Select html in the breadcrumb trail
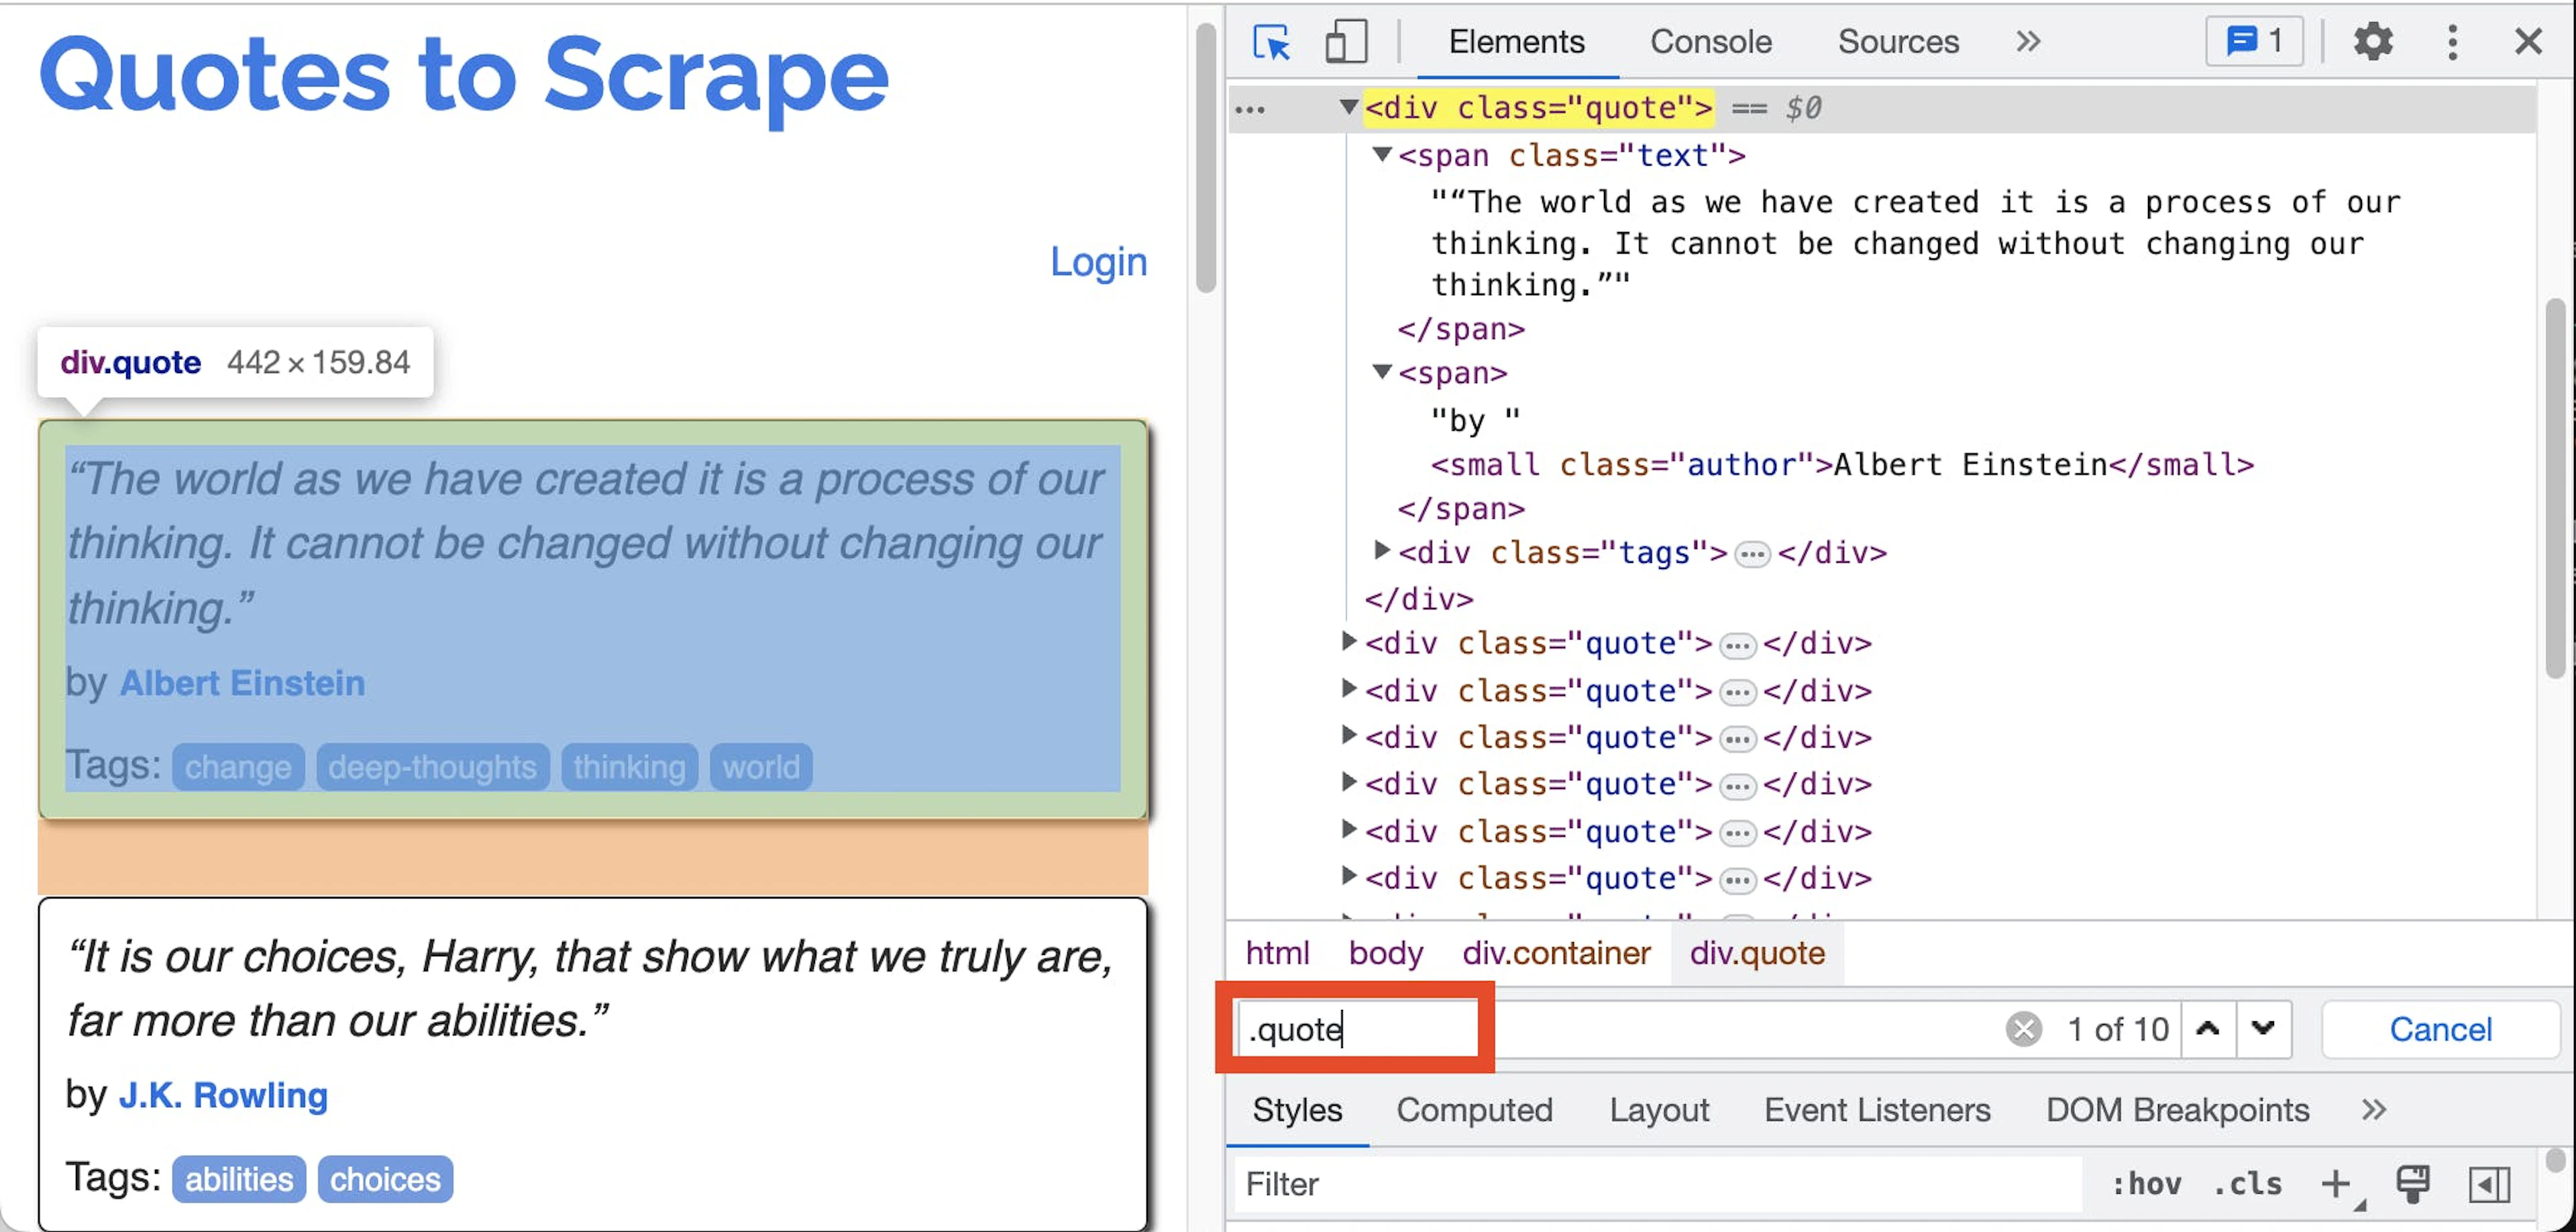The image size is (2576, 1232). [1277, 953]
